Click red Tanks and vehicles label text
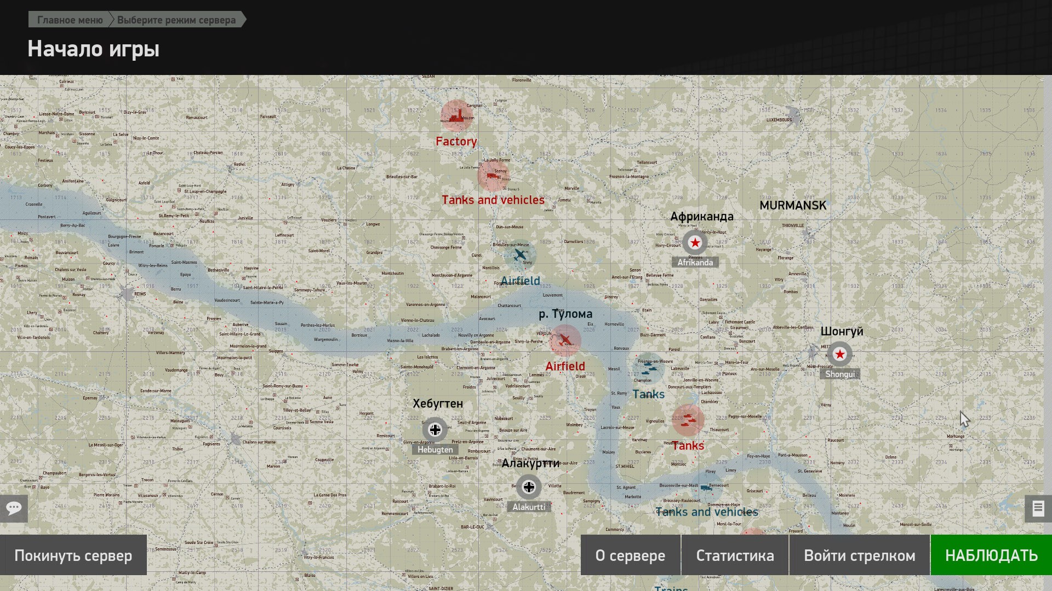 coord(493,200)
